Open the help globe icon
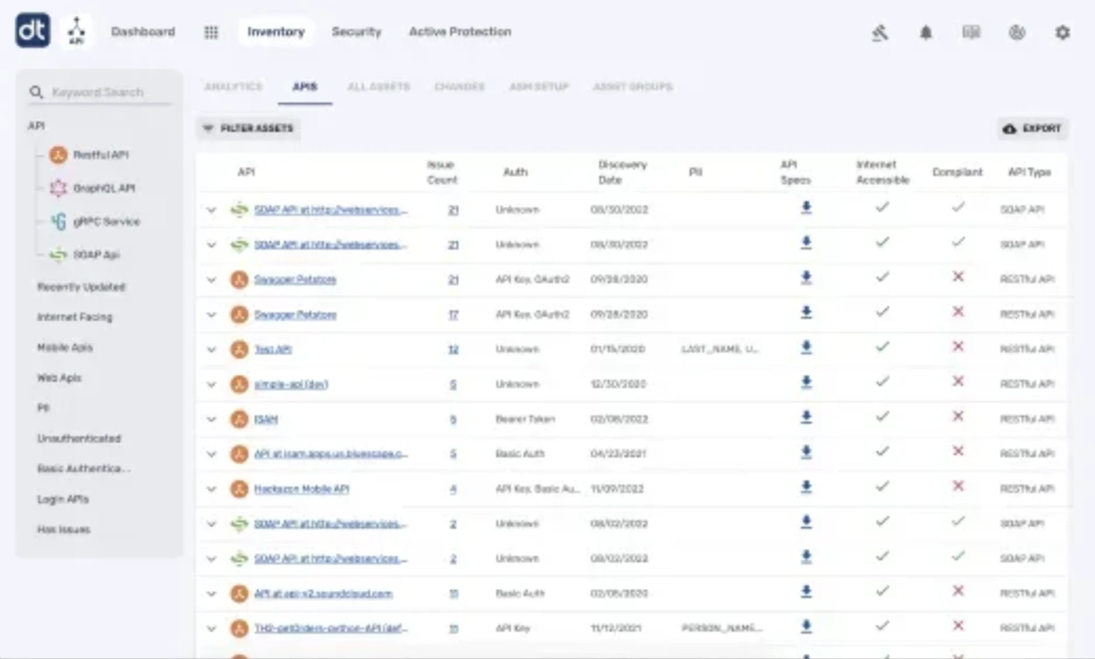The width and height of the screenshot is (1095, 659). (1017, 33)
